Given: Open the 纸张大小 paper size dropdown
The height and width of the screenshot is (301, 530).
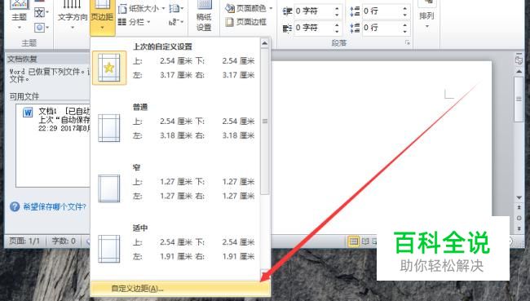Looking at the screenshot, I should [141, 8].
